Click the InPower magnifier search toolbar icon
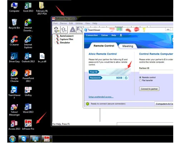Image resolution: width=179 pixels, height=143 pixels. click(x=80, y=30)
